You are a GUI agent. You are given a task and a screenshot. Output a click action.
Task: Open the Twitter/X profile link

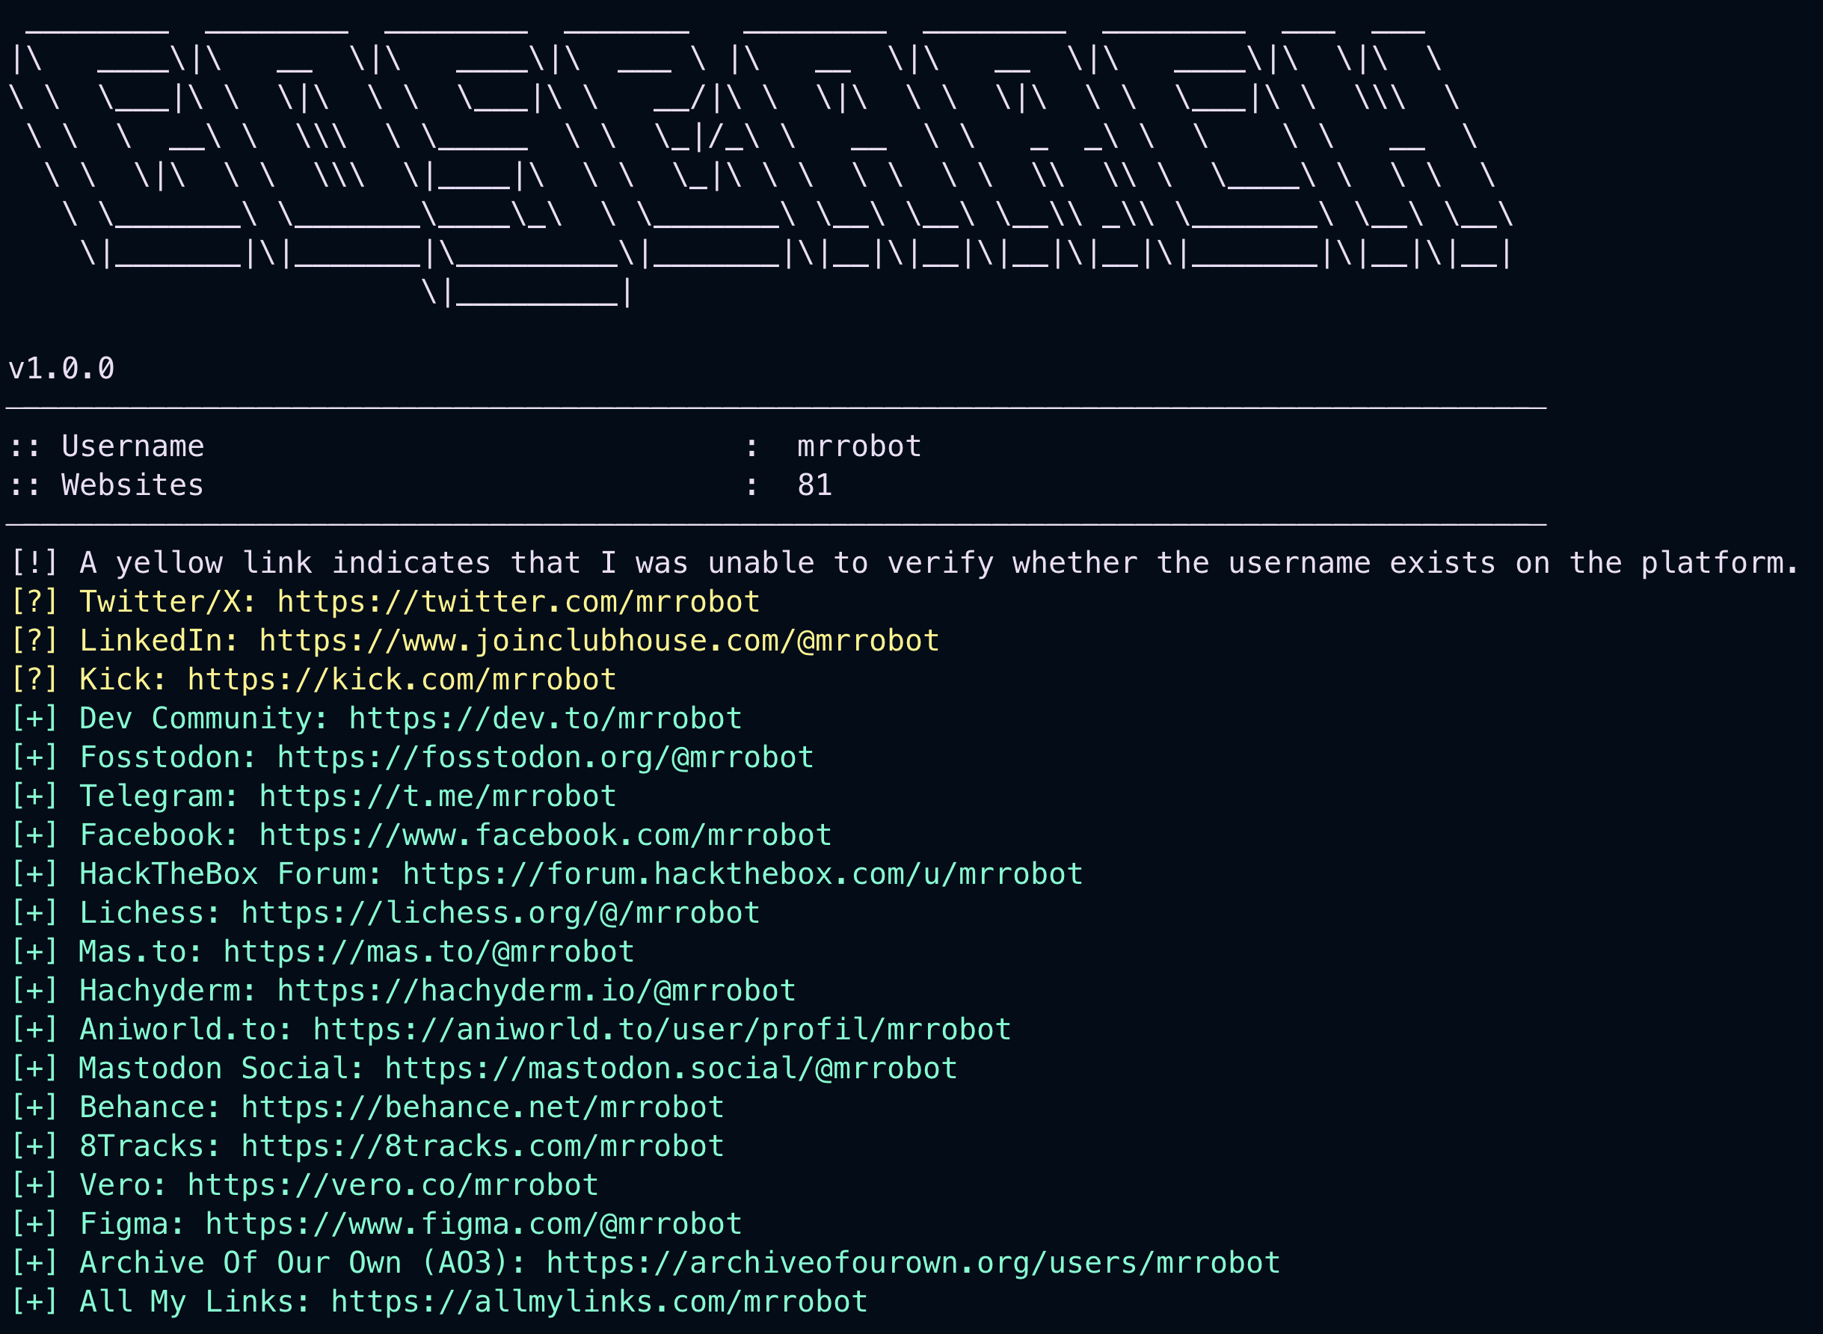pos(517,602)
